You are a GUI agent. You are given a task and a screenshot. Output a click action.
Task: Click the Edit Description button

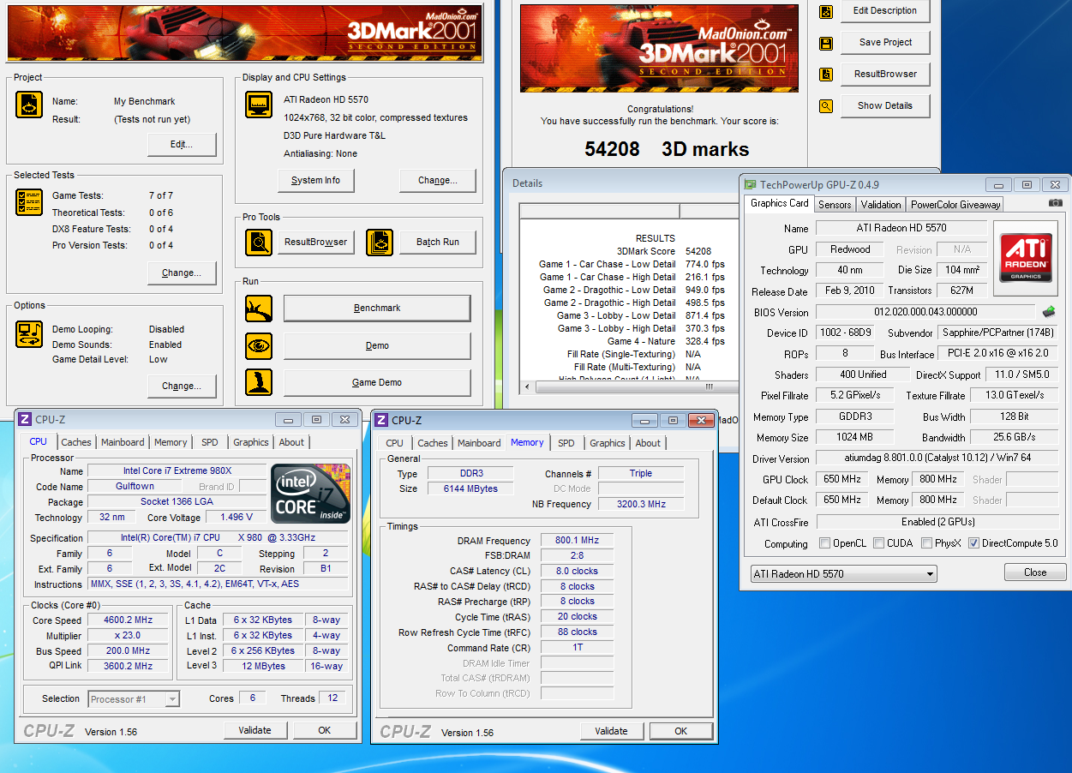[885, 10]
